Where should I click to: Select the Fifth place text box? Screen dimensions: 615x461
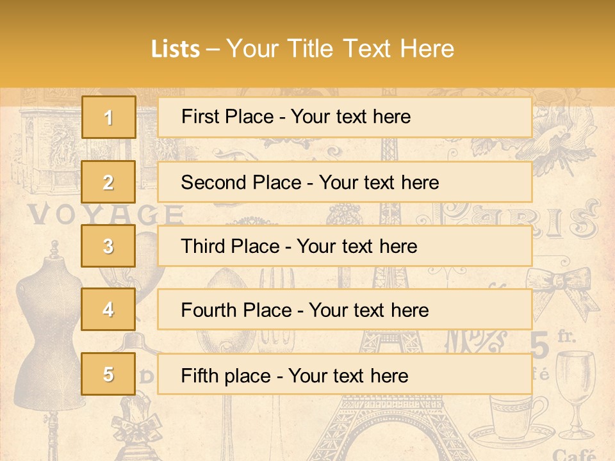point(345,374)
